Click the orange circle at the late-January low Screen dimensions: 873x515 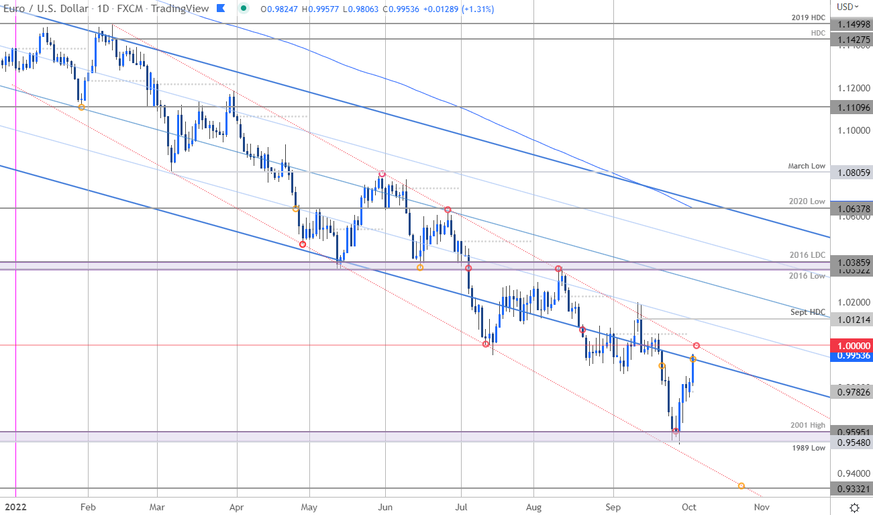82,107
